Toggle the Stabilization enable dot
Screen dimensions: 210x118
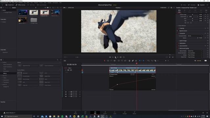178,43
